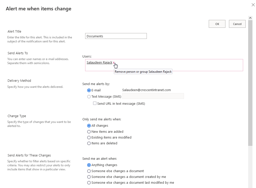Choose New items are added option
This screenshot has width=256, height=188.
[x=89, y=131]
